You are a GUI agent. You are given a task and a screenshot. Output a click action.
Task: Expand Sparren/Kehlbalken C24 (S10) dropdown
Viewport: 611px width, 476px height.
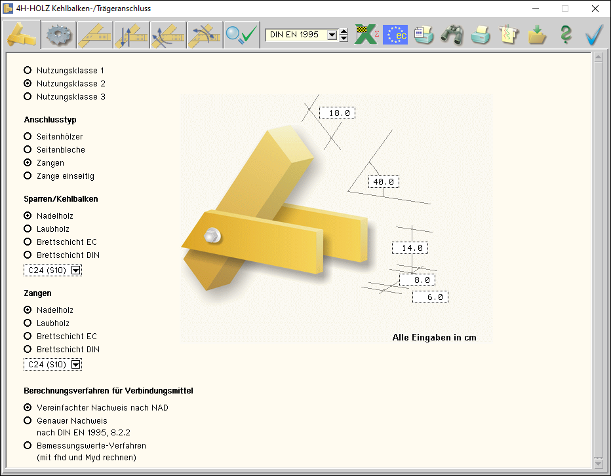click(x=75, y=270)
